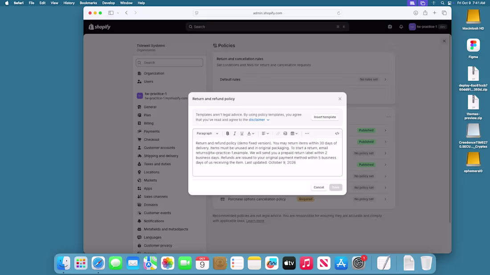This screenshot has height=275, width=490.
Task: Open the Default rules row chevron
Action: click(x=385, y=80)
